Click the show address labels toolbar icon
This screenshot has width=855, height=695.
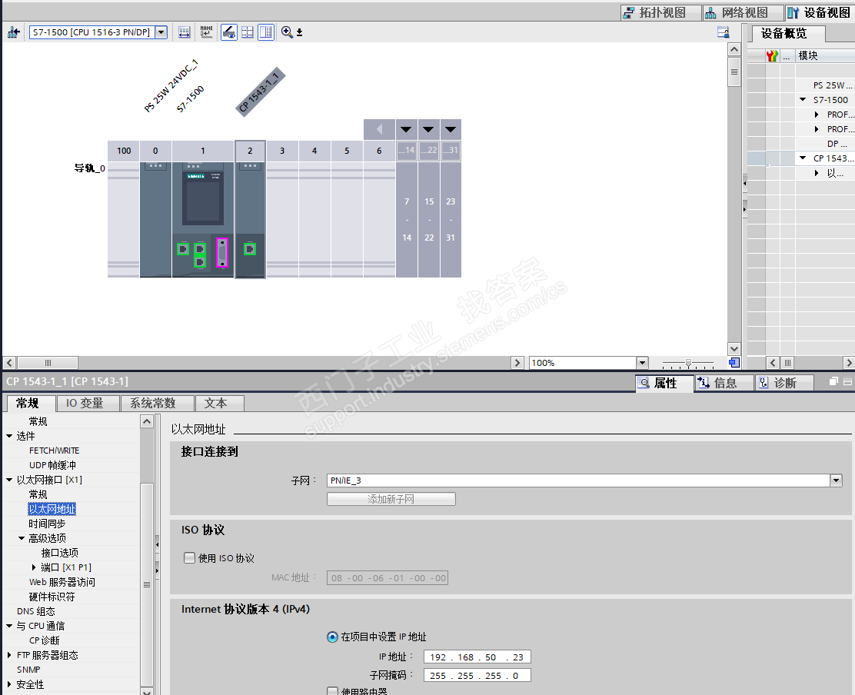pos(185,33)
